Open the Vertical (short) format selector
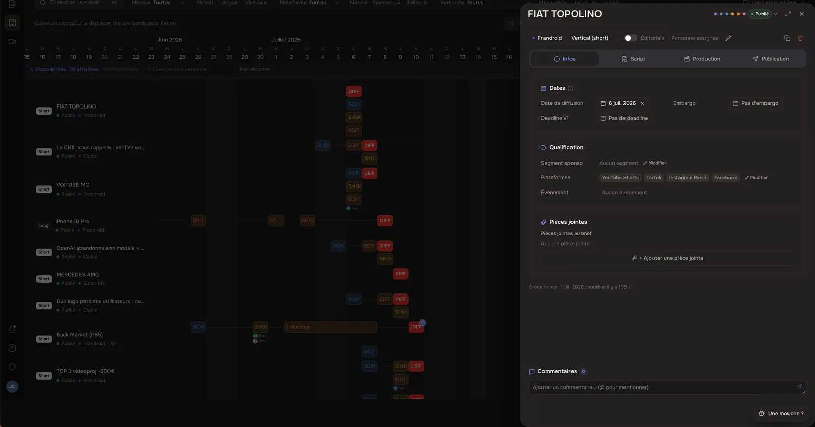815x427 pixels. click(x=589, y=38)
